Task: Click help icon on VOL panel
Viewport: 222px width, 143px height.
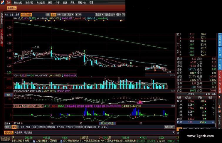Action: tap(170, 75)
